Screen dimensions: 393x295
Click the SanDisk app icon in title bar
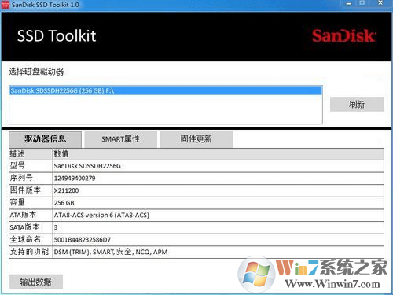tap(6, 5)
